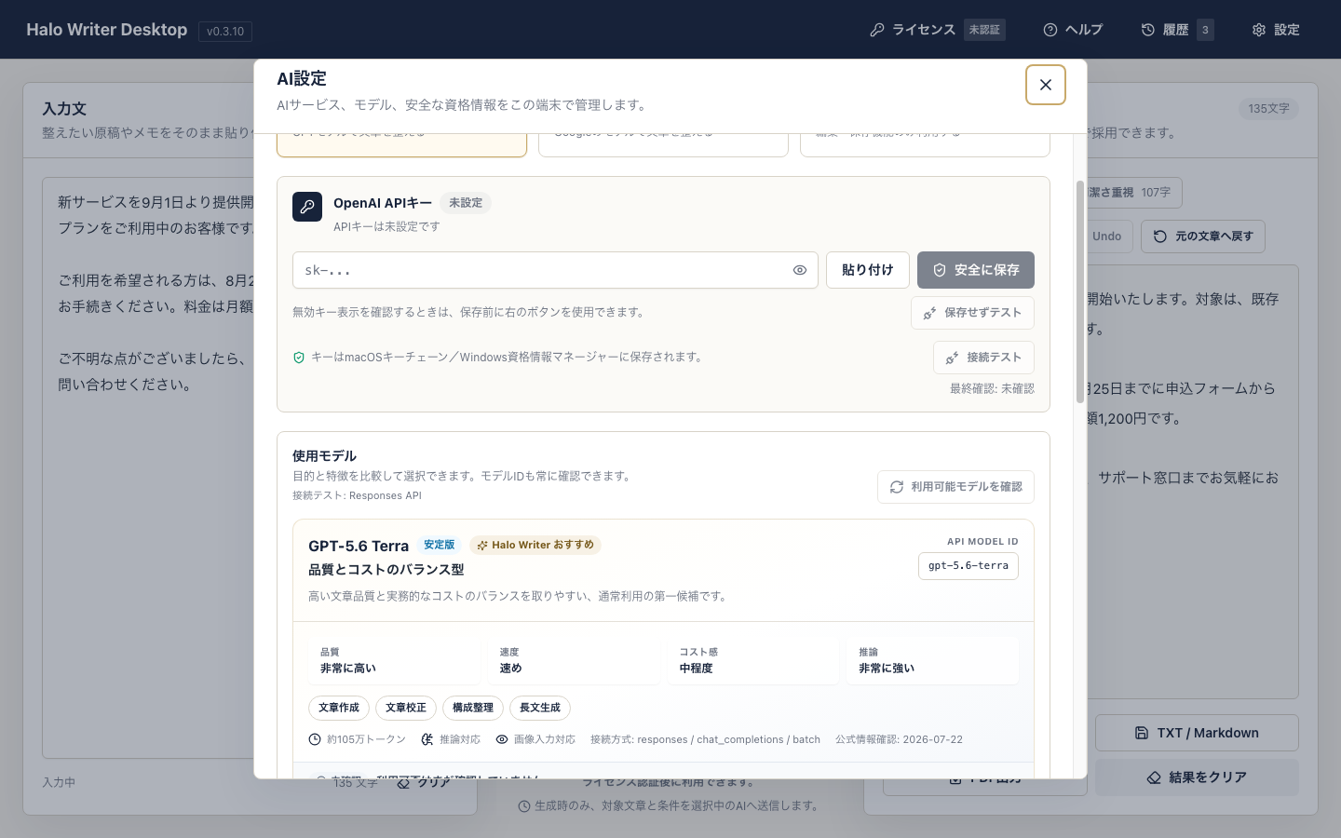Click the key icon beside OpenAI APIキー

tap(307, 207)
